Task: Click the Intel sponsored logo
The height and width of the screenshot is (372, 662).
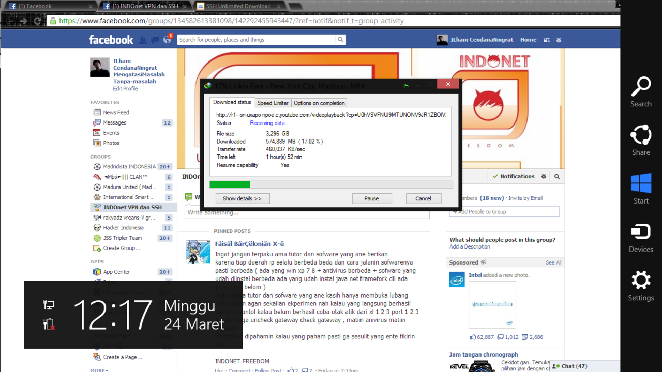Action: [x=457, y=280]
